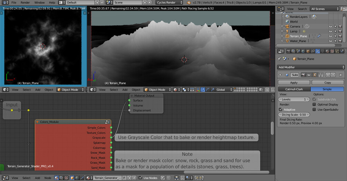Open the Object properties tab cube icon
This screenshot has width=347, height=181.
[308, 51]
